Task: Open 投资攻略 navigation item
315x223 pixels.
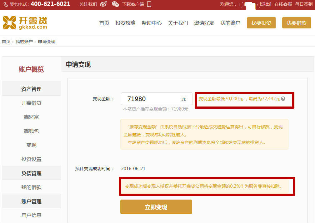Action: [125, 23]
